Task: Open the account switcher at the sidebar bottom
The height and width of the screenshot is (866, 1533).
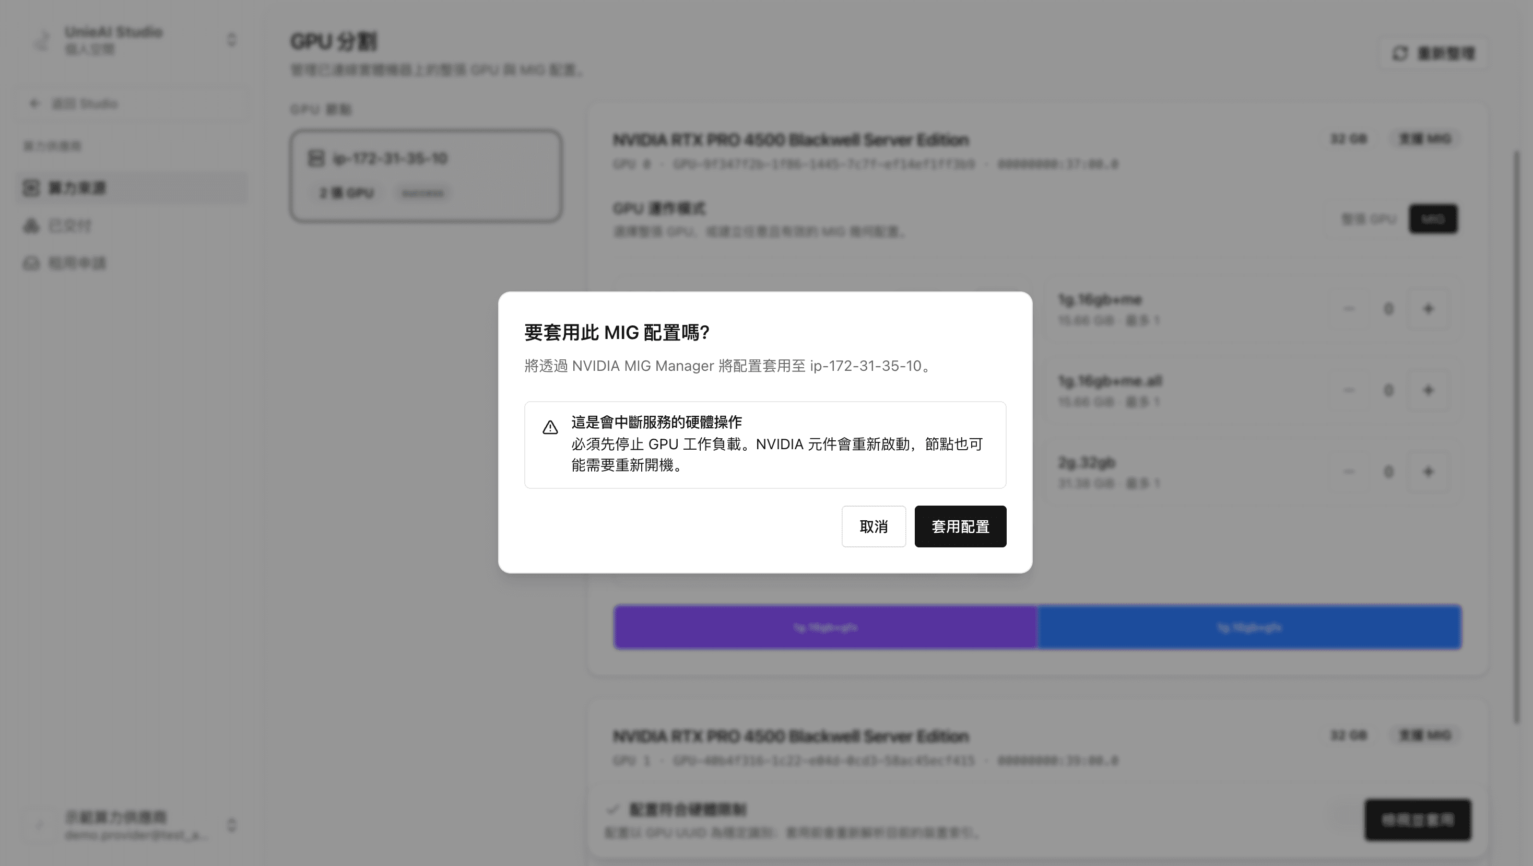Action: pos(231,825)
